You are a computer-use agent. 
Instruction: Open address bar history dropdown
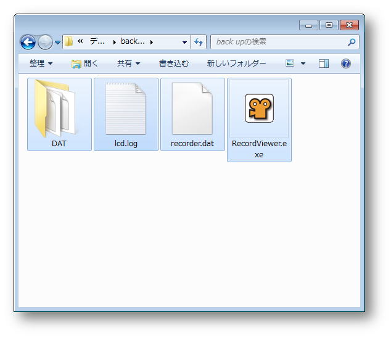pos(184,42)
